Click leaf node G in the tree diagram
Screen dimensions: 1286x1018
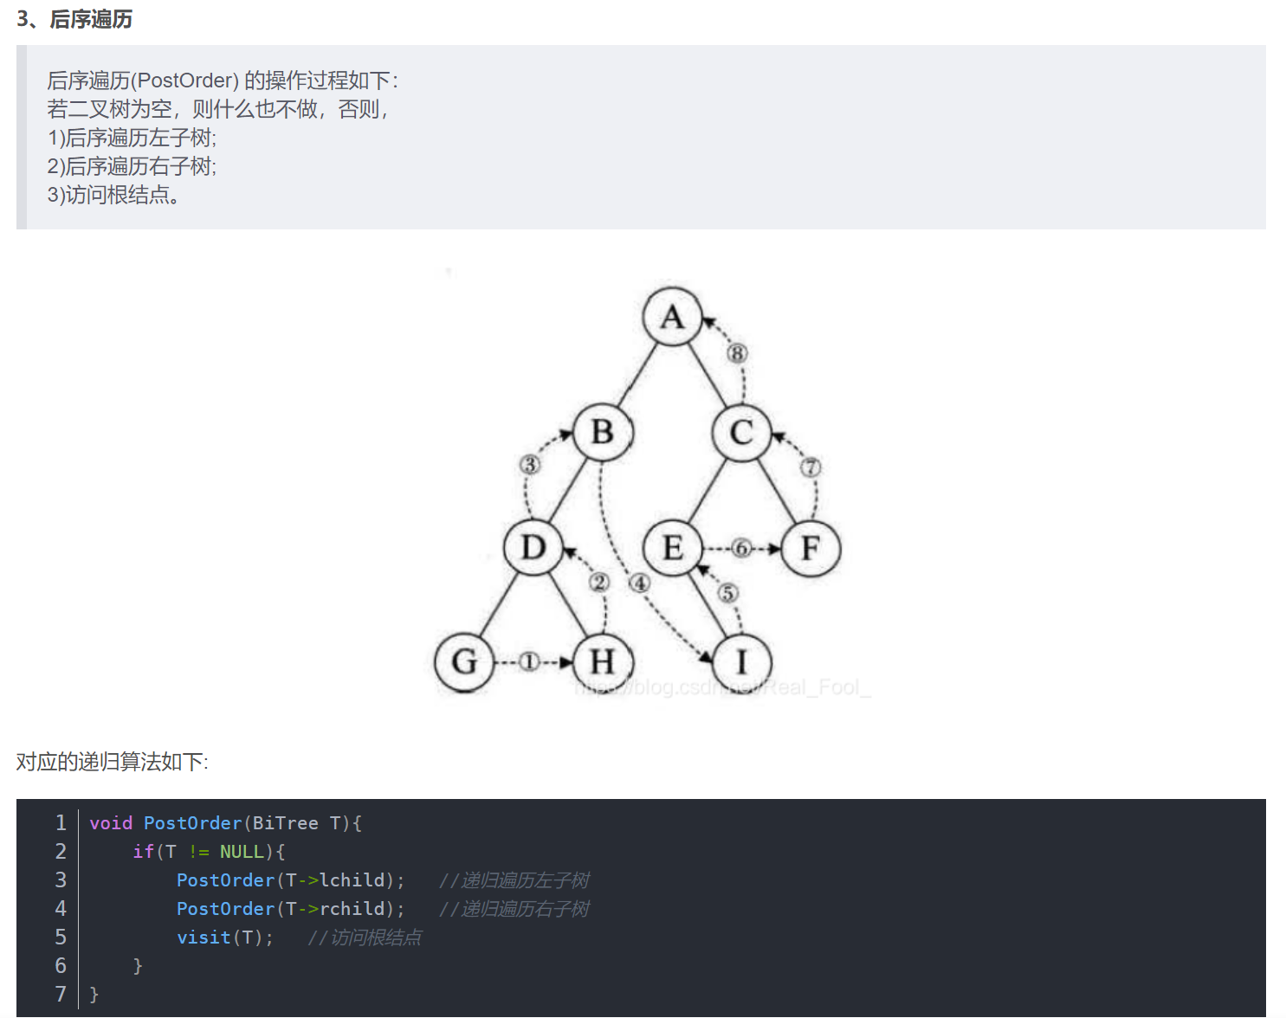point(464,662)
